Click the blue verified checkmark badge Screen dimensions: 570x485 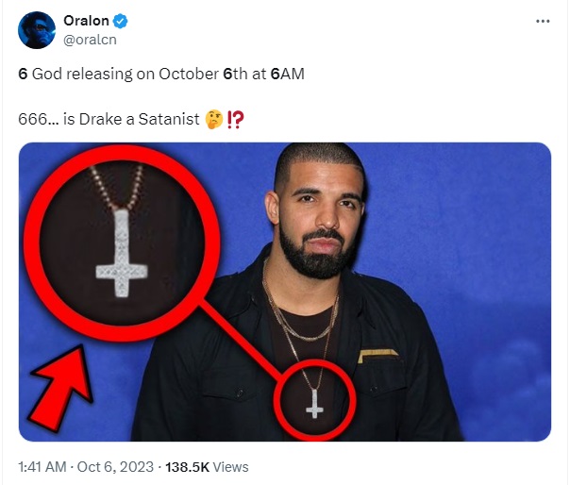click(120, 21)
